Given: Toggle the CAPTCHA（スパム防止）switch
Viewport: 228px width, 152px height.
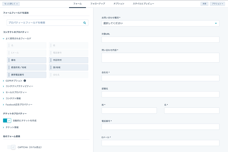Looking at the screenshot, I should click(x=11, y=147).
